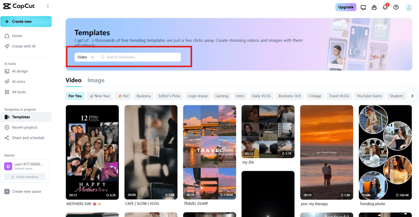Click the pov: my therapy title text

click(314, 204)
